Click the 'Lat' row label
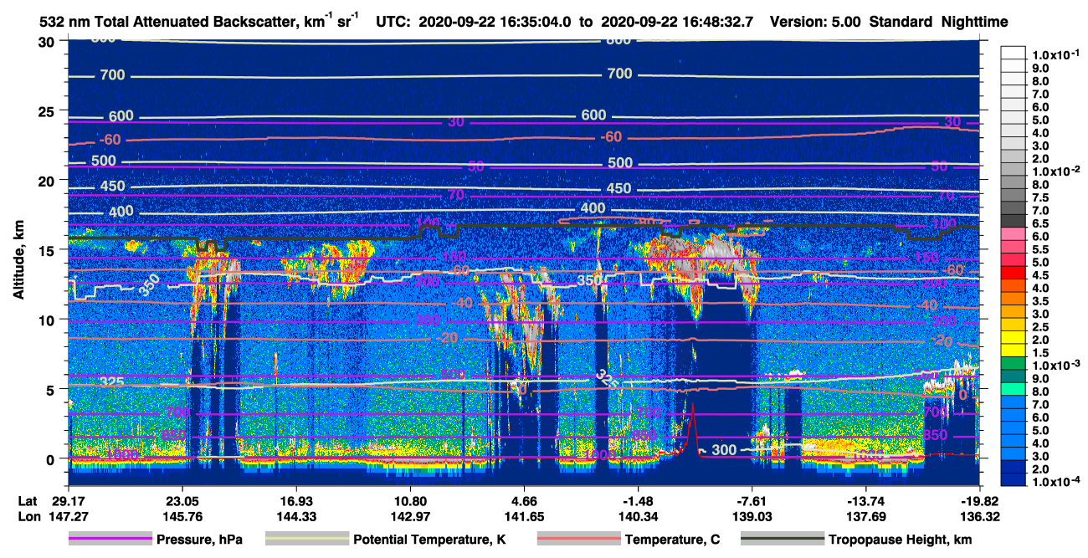Image resolution: width=1088 pixels, height=558 pixels. (28, 502)
